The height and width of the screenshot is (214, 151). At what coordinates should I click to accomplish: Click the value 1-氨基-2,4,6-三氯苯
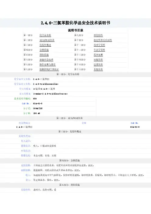point(44,89)
